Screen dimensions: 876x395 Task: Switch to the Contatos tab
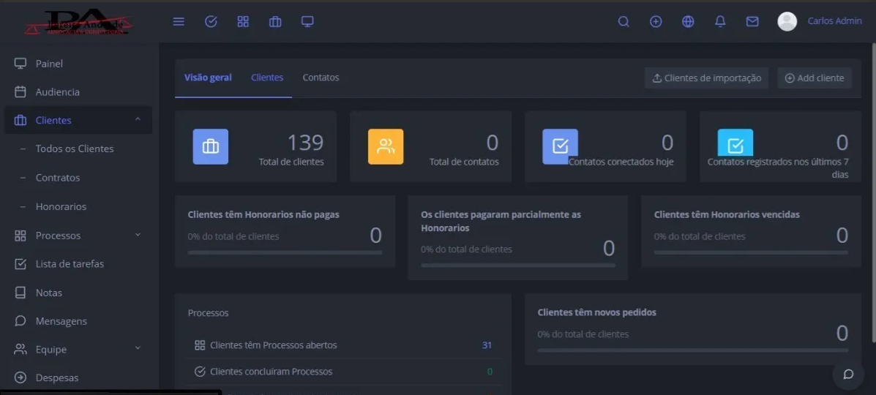coord(321,78)
